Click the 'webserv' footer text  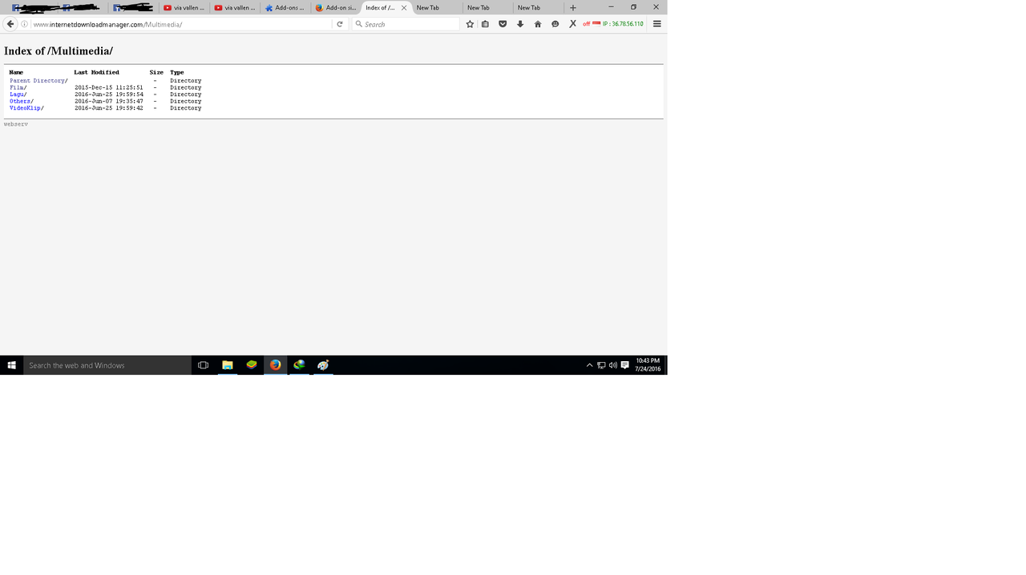16,124
